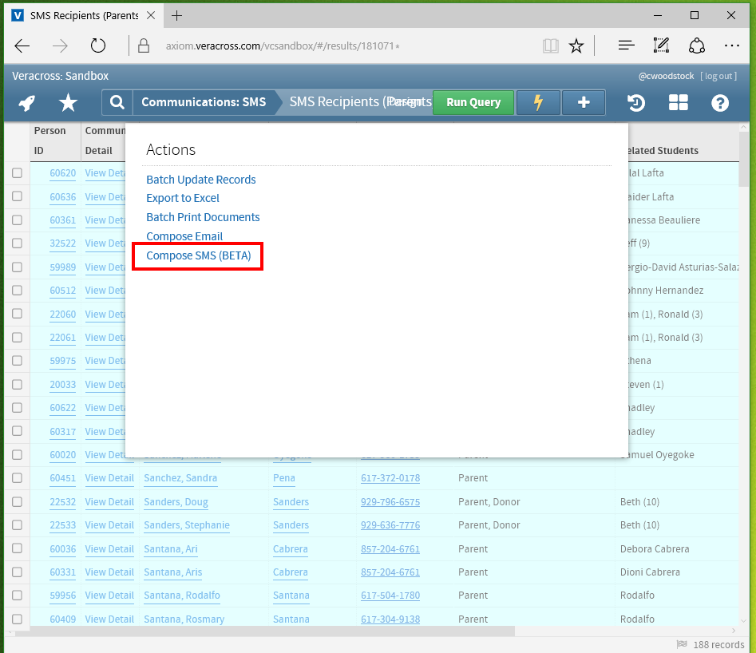Open the browser Hub menu

627,46
